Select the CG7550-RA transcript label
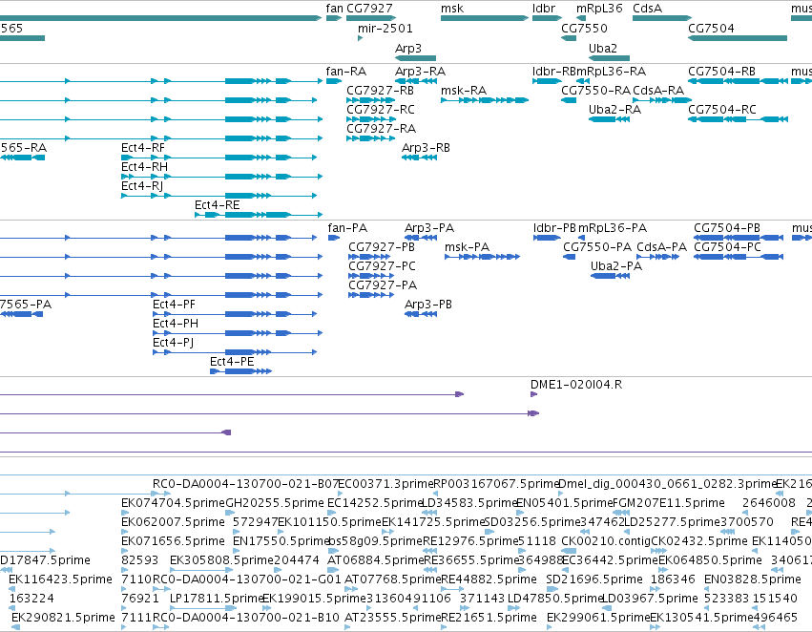The height and width of the screenshot is (632, 812). coord(596,90)
